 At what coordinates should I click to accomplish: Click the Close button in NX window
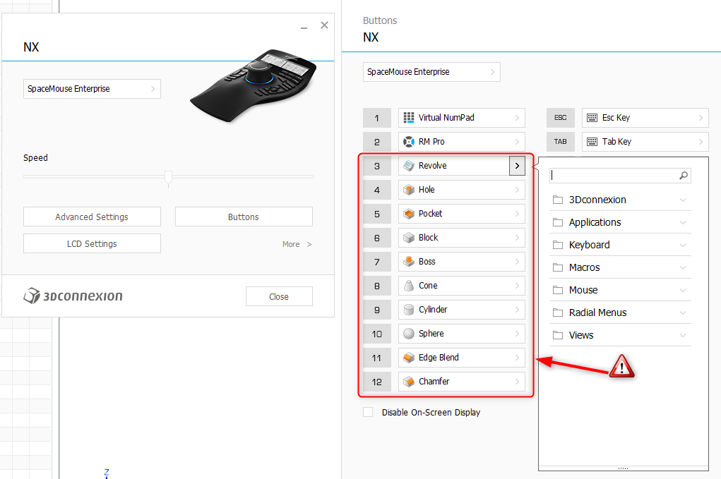click(x=279, y=296)
